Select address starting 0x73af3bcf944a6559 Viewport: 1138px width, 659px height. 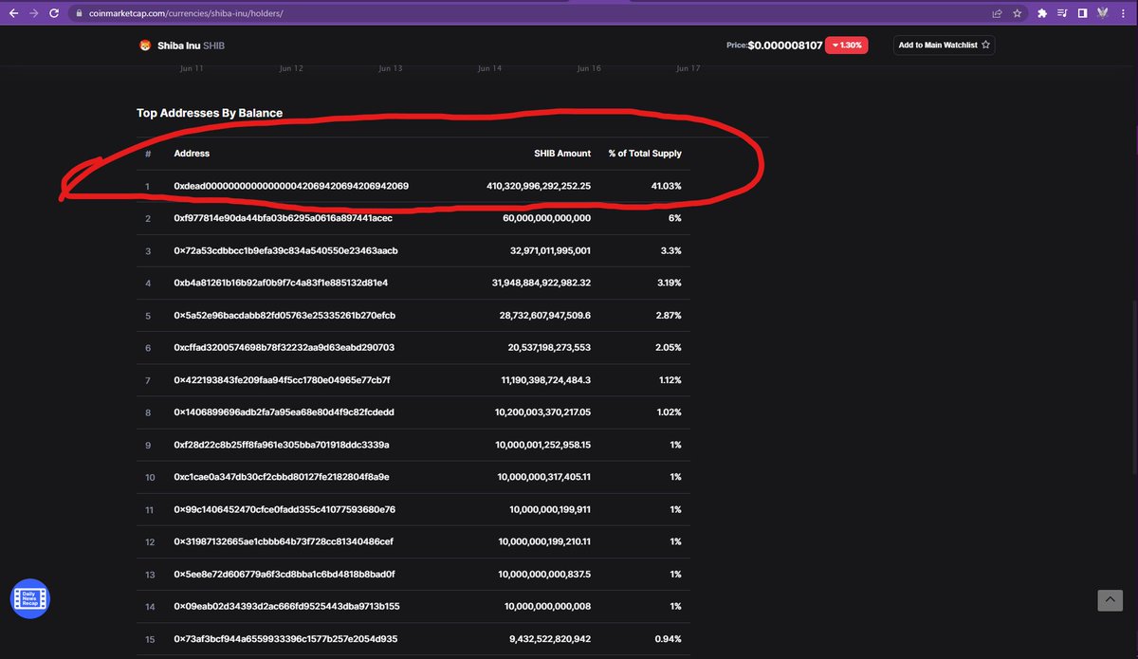tap(286, 639)
